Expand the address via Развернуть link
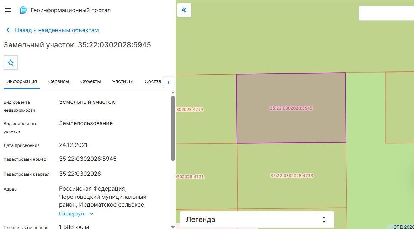Image resolution: width=414 pixels, height=229 pixels. coord(72,214)
